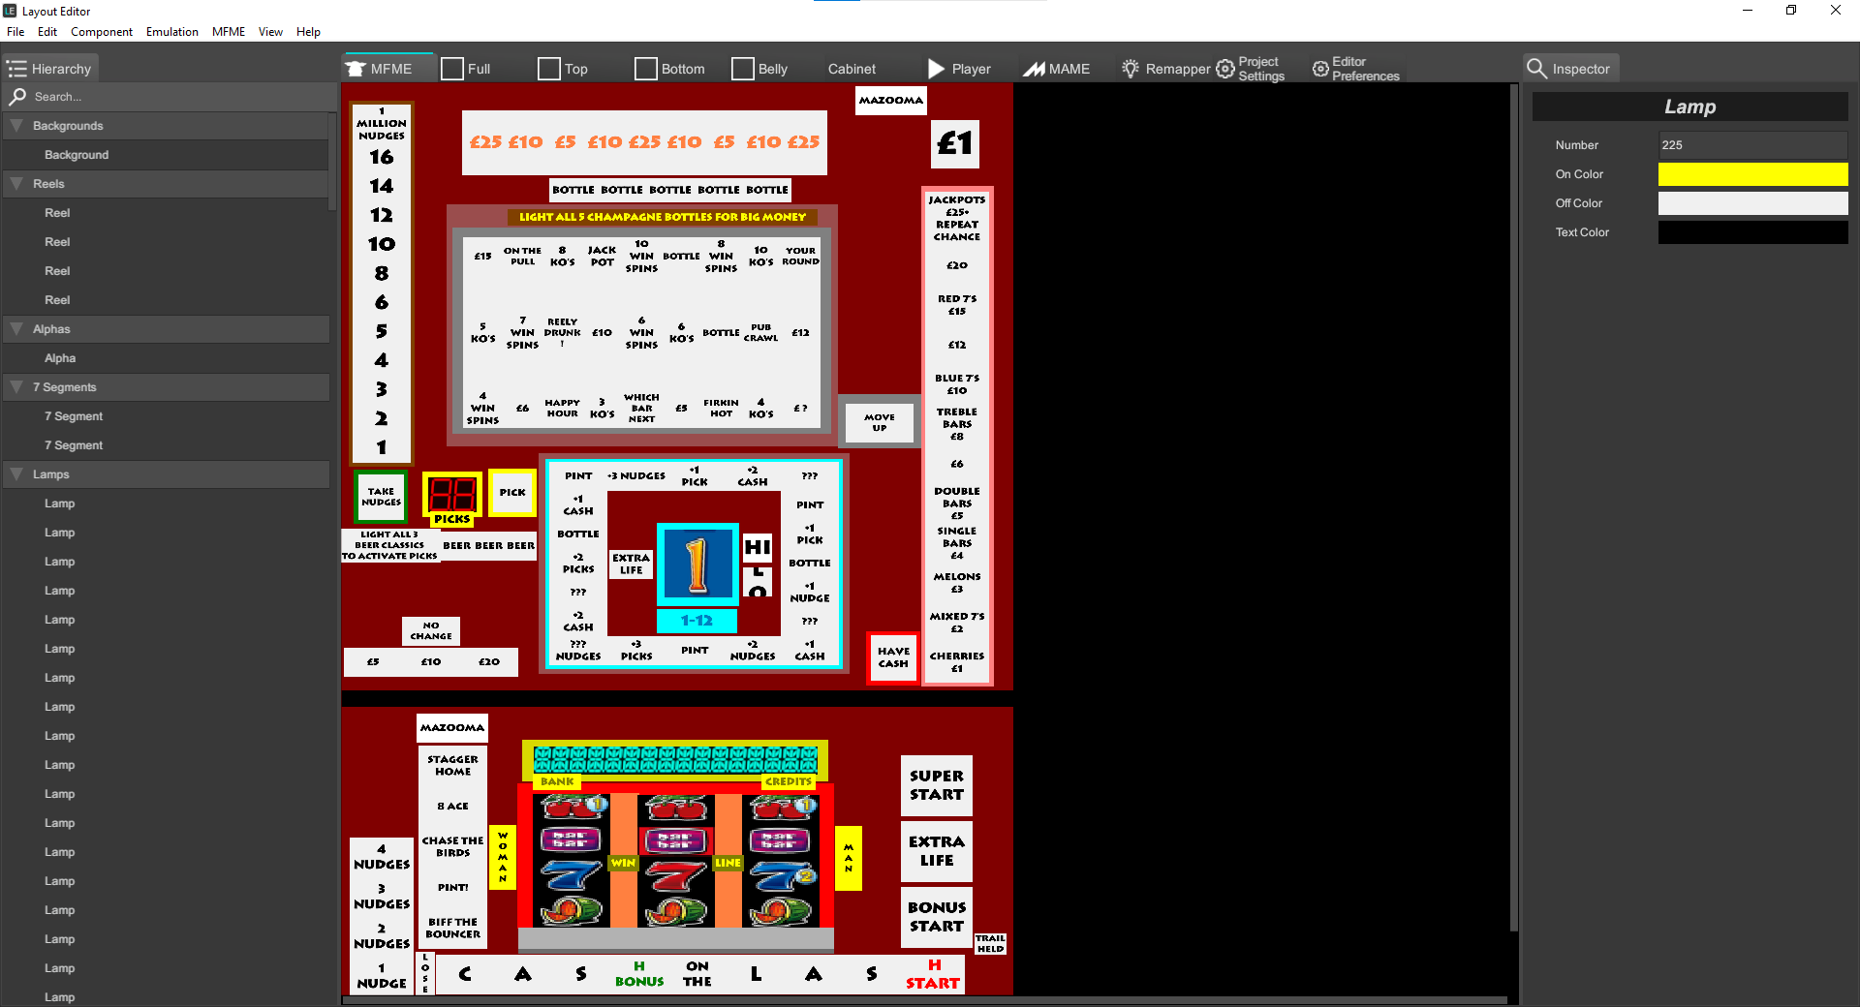Click the Layout Editor app icon in title bar
Screen dimensions: 1860x1007
point(10,11)
